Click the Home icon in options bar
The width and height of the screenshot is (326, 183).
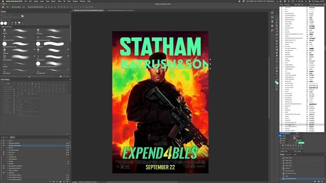[x=3, y=7]
